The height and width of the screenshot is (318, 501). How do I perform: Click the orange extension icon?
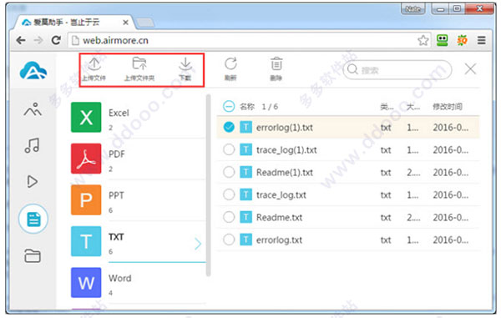462,40
